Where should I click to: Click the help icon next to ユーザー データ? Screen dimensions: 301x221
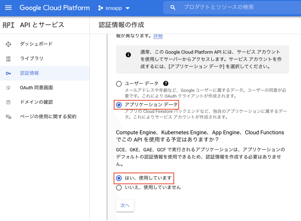(166, 84)
